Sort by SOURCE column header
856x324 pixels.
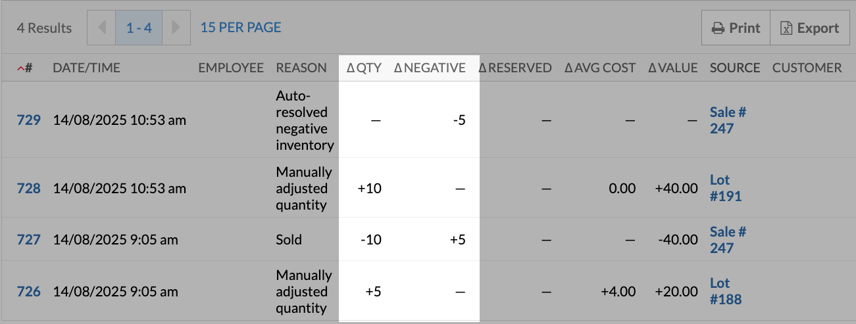(x=735, y=68)
